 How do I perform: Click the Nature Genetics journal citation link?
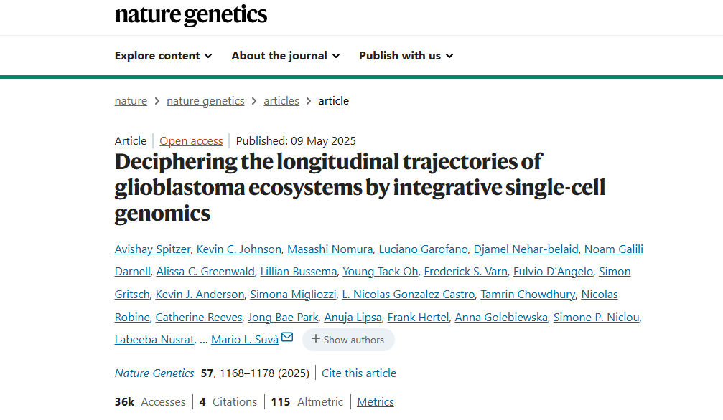tap(154, 373)
